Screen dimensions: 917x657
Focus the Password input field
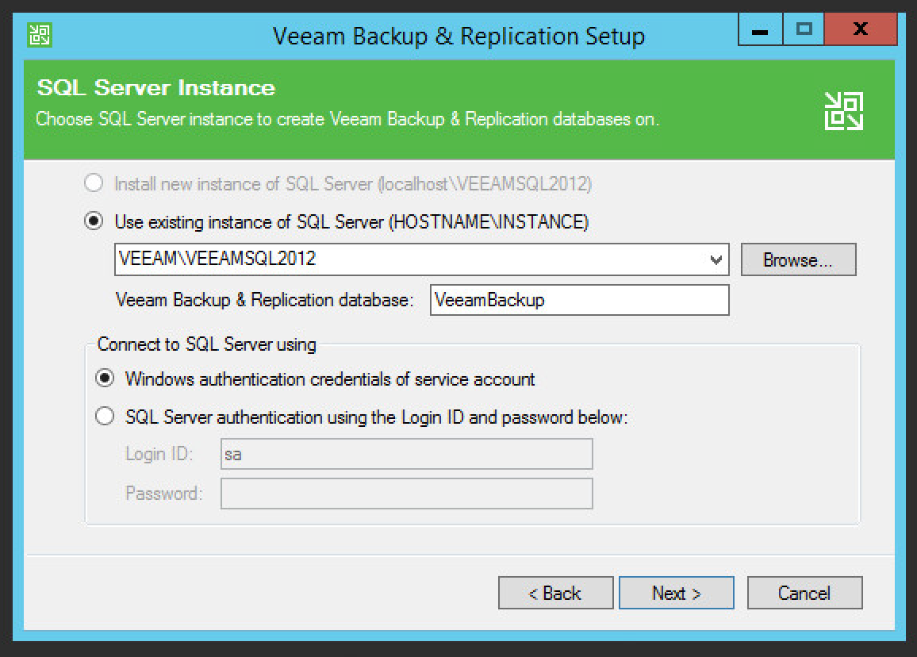coord(406,494)
